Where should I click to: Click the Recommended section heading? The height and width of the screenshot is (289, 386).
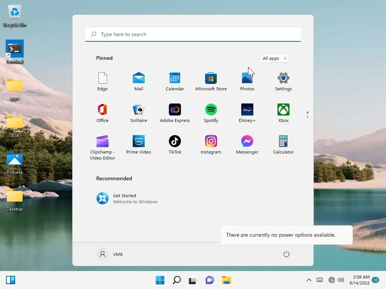pyautogui.click(x=114, y=178)
